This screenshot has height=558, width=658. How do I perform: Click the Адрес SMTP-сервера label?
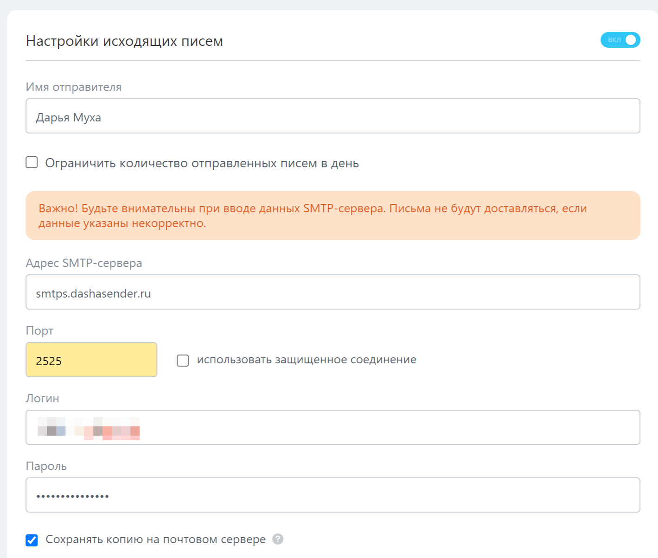tap(84, 263)
